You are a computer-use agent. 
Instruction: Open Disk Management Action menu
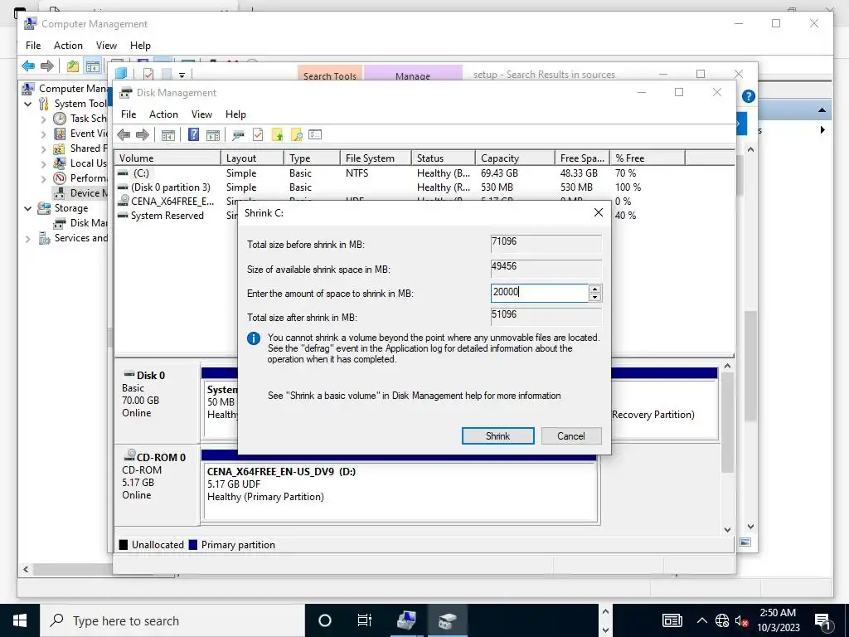(x=163, y=114)
